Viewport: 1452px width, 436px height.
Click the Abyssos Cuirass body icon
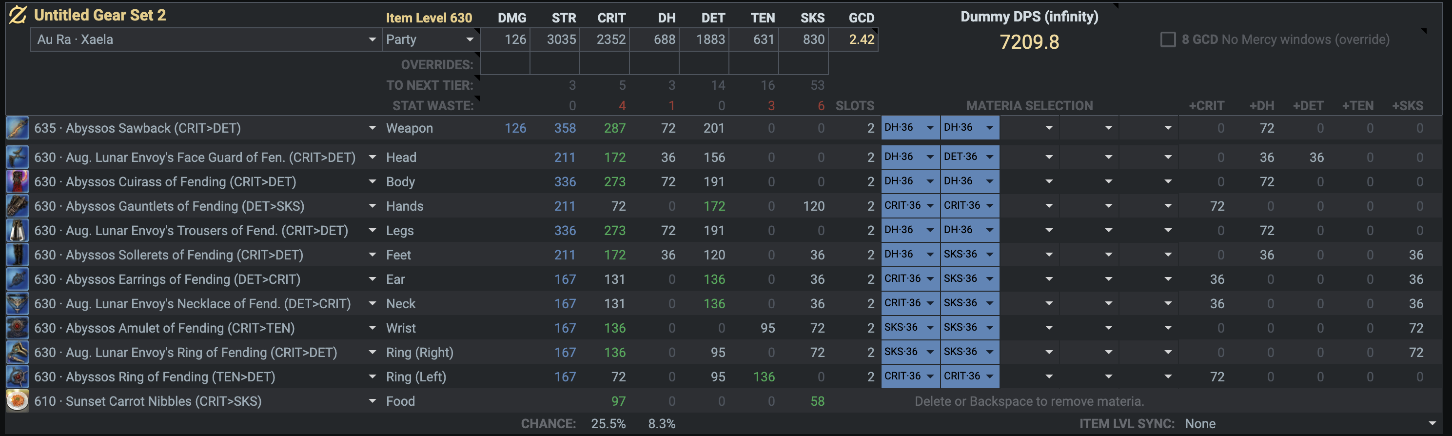17,181
